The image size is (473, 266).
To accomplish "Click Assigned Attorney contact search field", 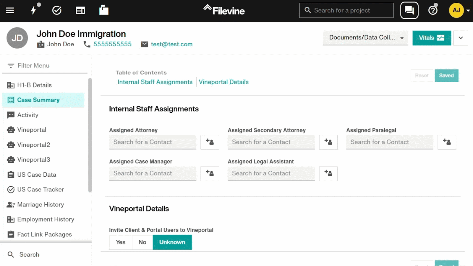I will point(153,142).
